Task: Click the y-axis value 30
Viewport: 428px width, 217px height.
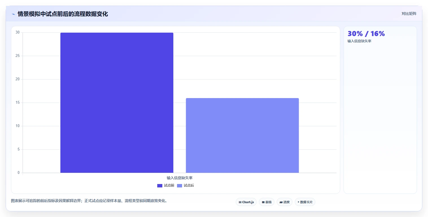Action: pos(18,32)
